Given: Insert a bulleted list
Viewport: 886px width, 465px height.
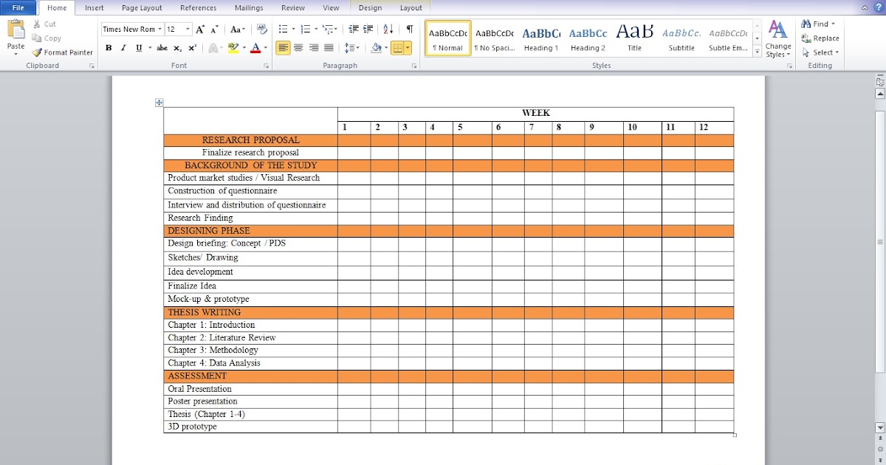Looking at the screenshot, I should pos(283,30).
